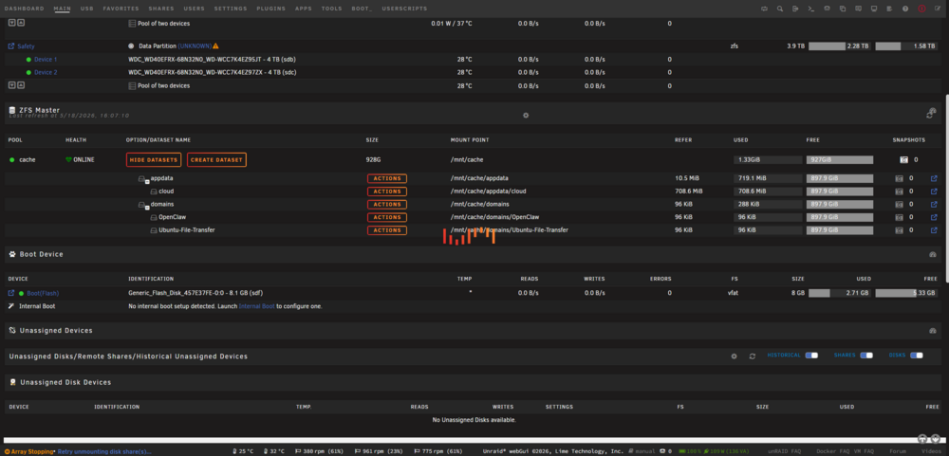Browse the appdata dataset via link icon

click(x=934, y=178)
